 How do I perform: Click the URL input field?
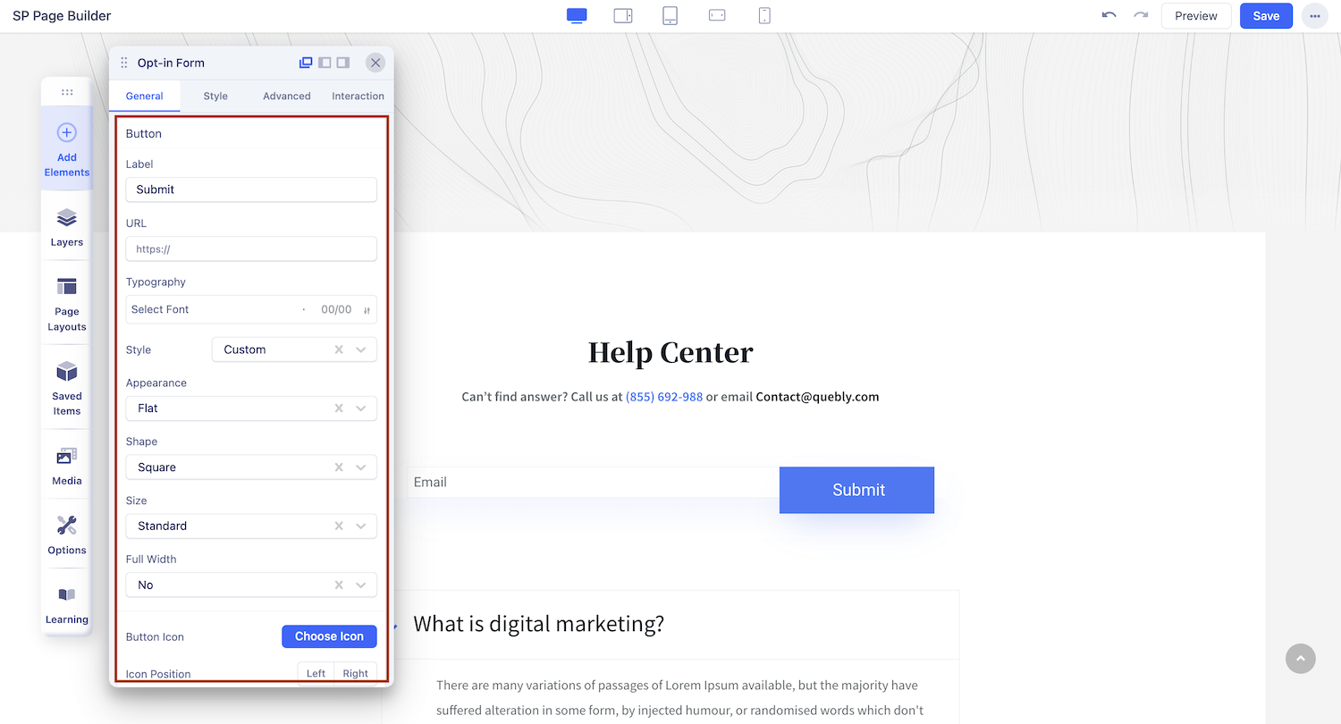(x=251, y=249)
